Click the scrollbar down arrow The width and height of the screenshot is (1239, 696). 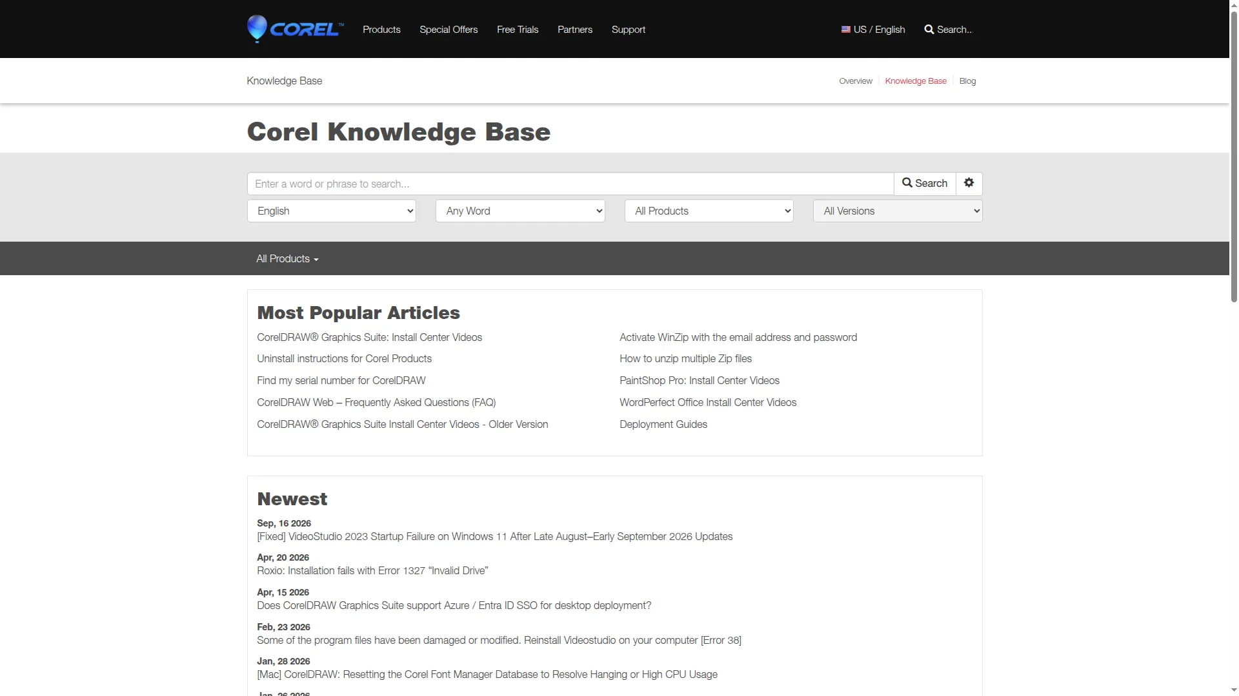point(1234,690)
